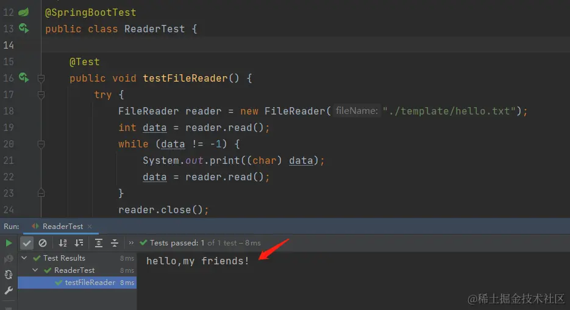The width and height of the screenshot is (570, 310).
Task: Click method name testFileReader on line 16
Action: click(x=185, y=79)
